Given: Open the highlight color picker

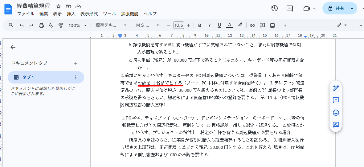Looking at the screenshot, I should tap(240, 25).
